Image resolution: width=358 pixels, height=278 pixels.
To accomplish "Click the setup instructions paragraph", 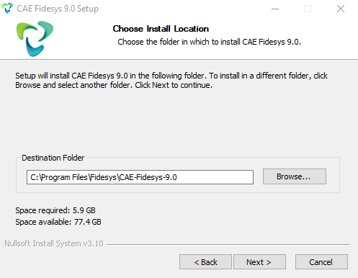I will pyautogui.click(x=171, y=80).
